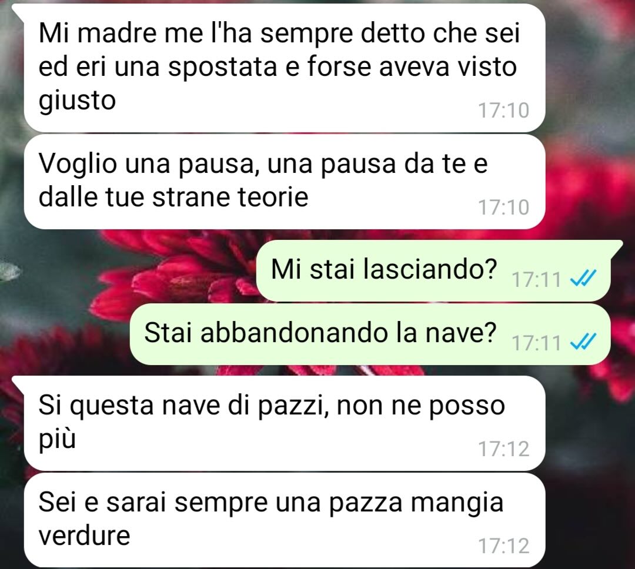Click the 17:11 timestamp beside 'la nave?'
Viewport: 635px width, 569px height.
(537, 343)
